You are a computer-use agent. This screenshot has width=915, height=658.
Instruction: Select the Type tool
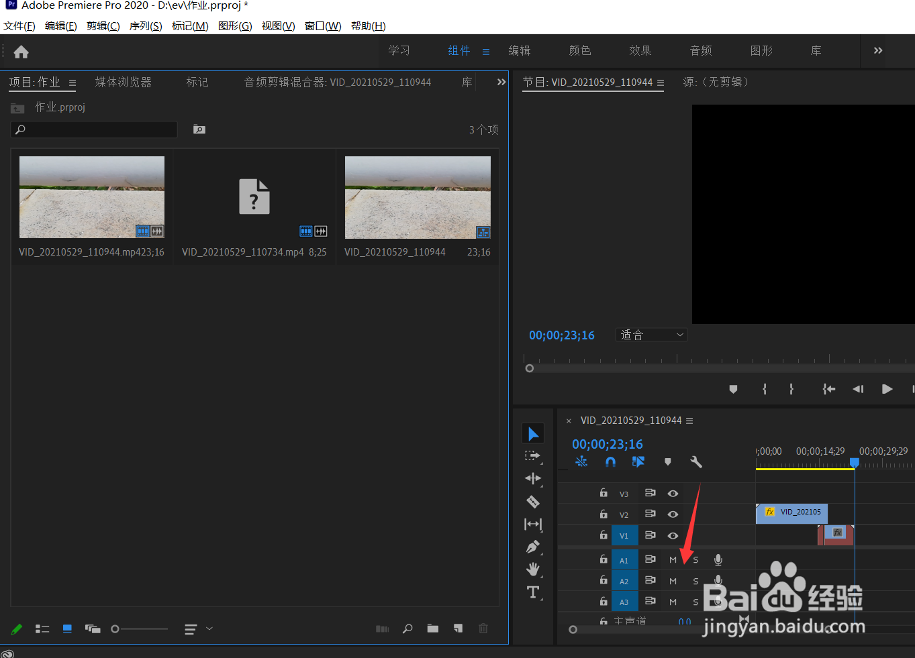[533, 592]
